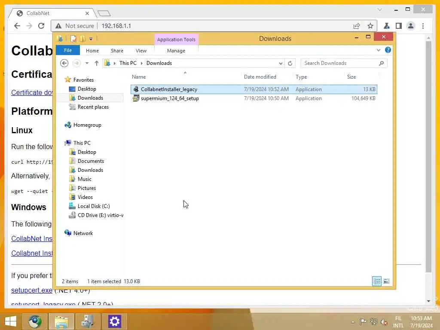
Task: Click the Not secure warning indicator
Action: (75, 26)
